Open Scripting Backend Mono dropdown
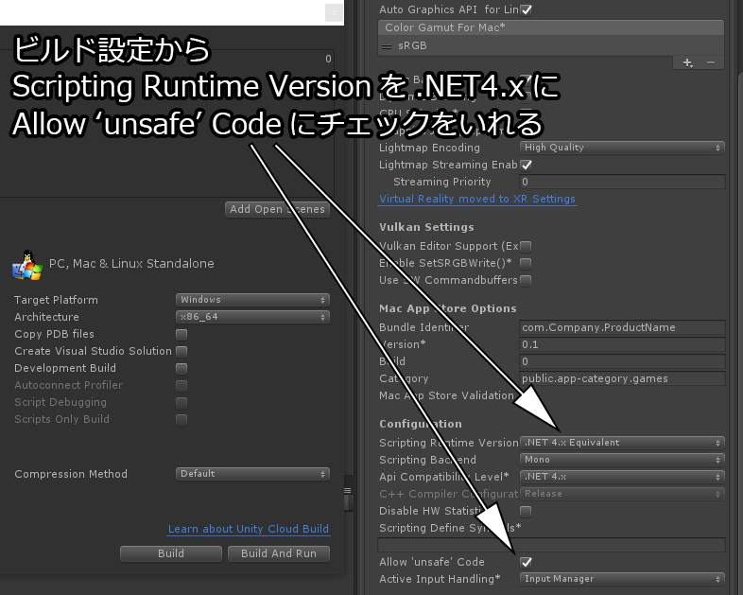Screen dimensions: 743x595 (x=622, y=460)
